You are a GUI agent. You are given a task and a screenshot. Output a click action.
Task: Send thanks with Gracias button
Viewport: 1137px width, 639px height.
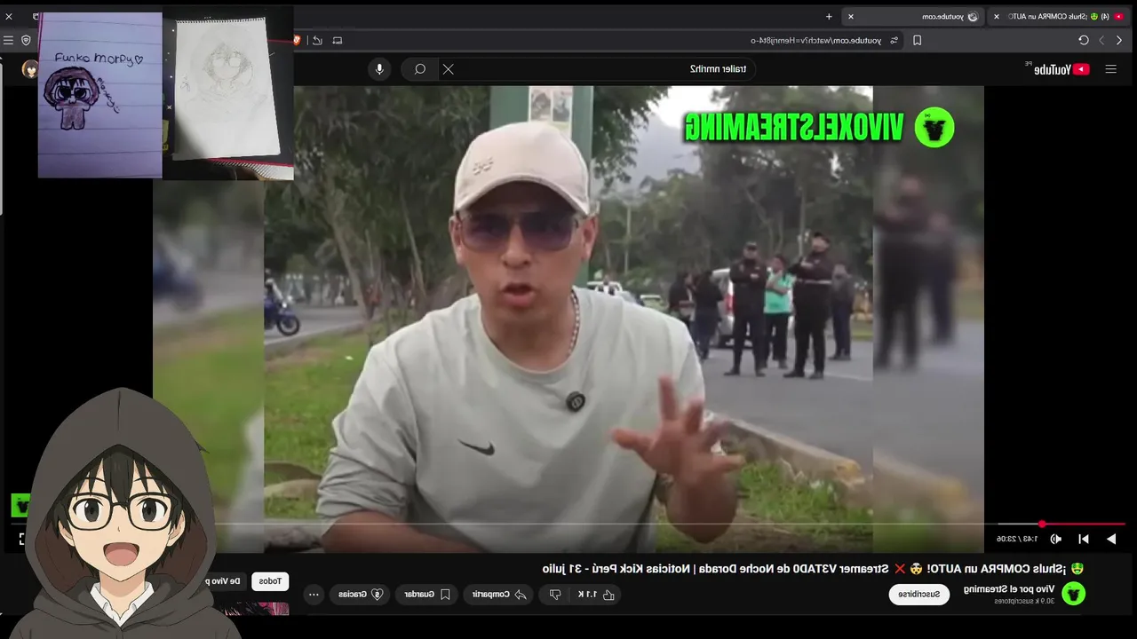tap(360, 594)
